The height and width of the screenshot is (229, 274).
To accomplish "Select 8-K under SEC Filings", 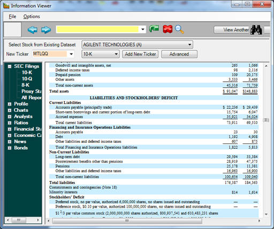I will pyautogui.click(x=26, y=85).
